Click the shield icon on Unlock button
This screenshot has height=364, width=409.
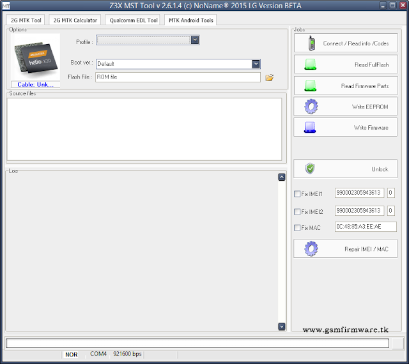pos(310,169)
